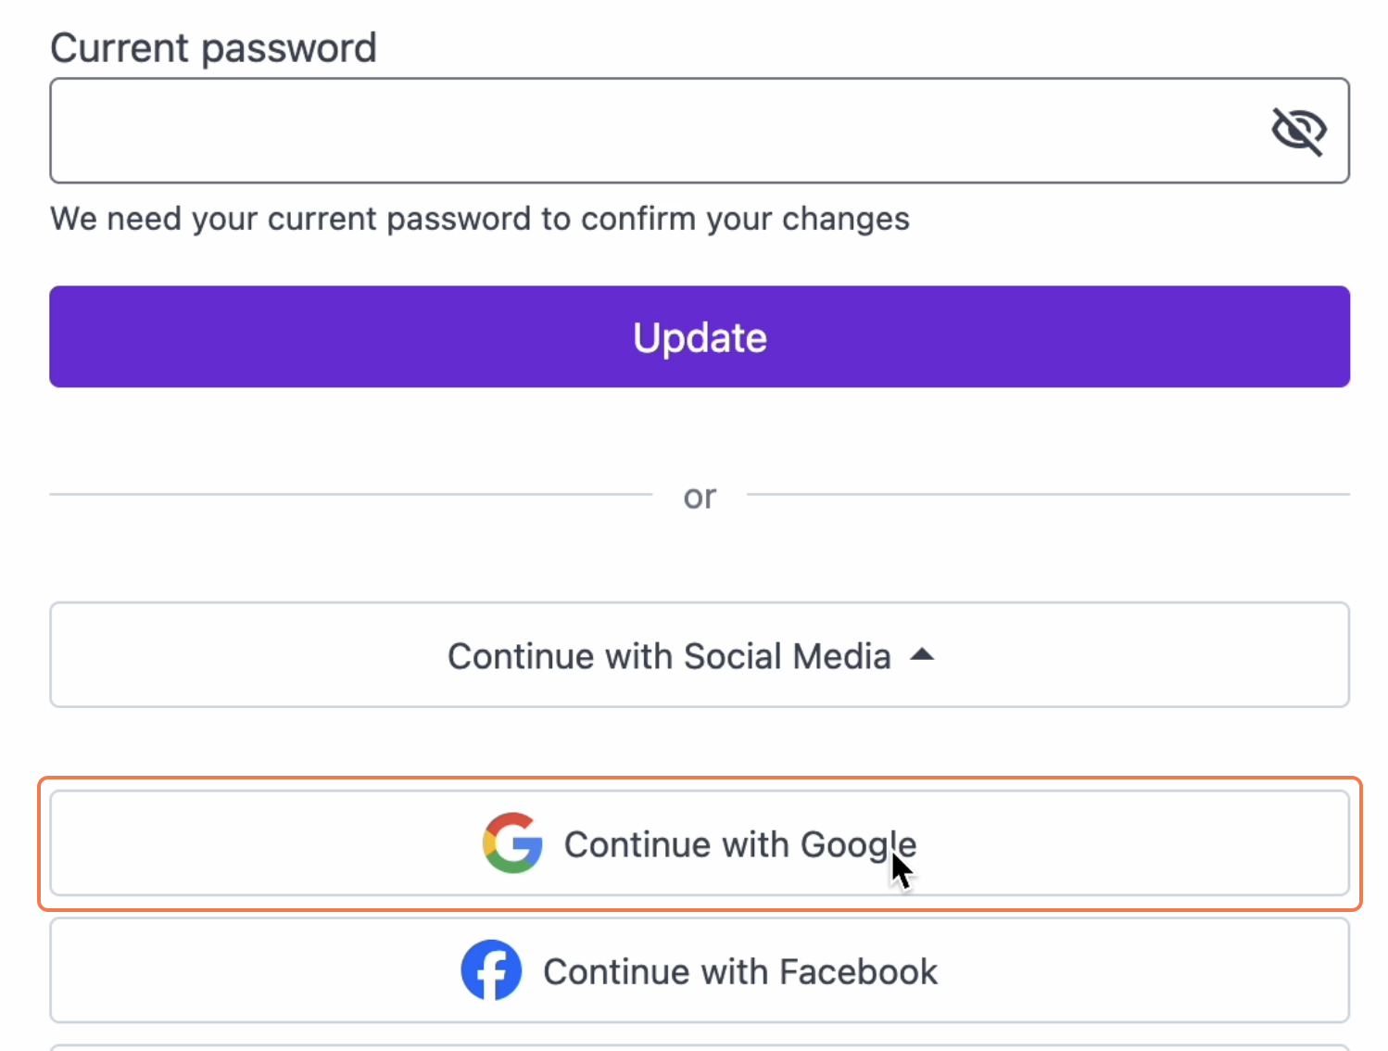1388x1051 pixels.
Task: Click the divider line right of "or"
Action: click(x=1047, y=495)
